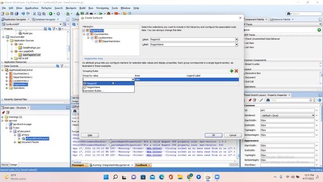Open the SunBurstADF application dropdown
Image resolution: width=323 pixels, height=182 pixels.
point(61,24)
